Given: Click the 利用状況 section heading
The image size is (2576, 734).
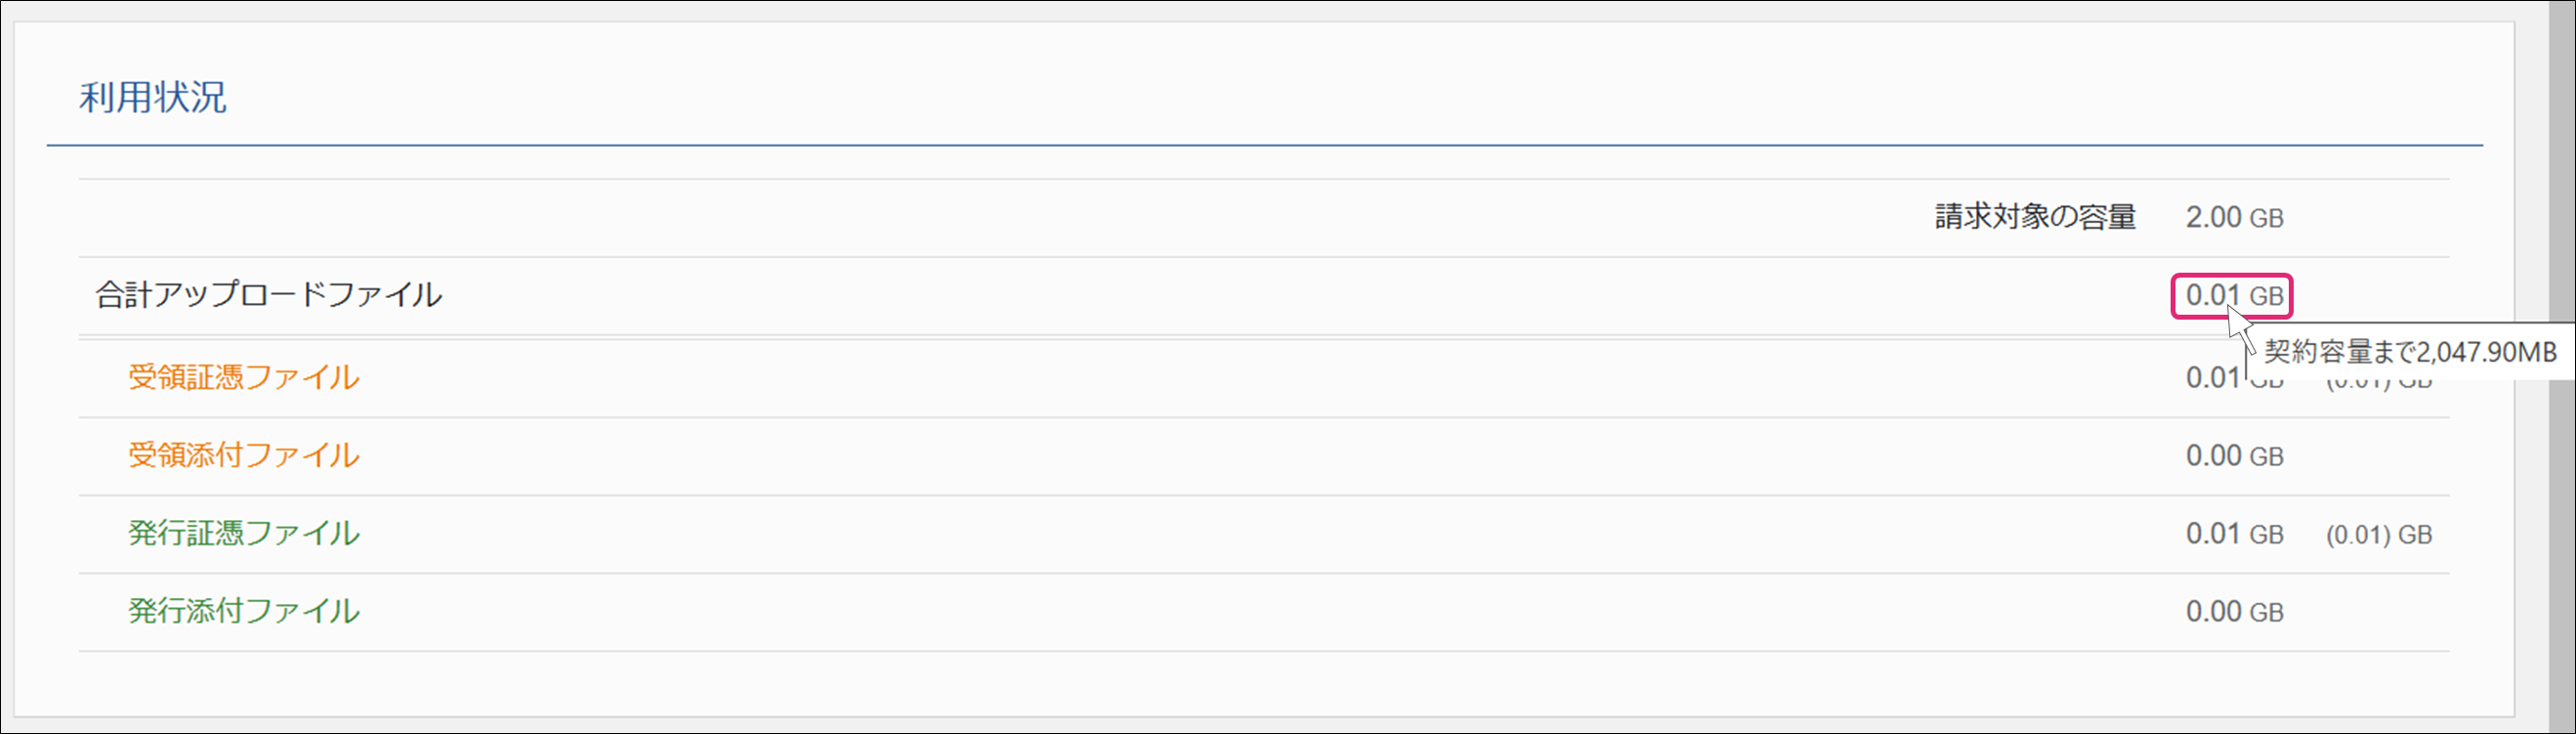Looking at the screenshot, I should click(153, 98).
